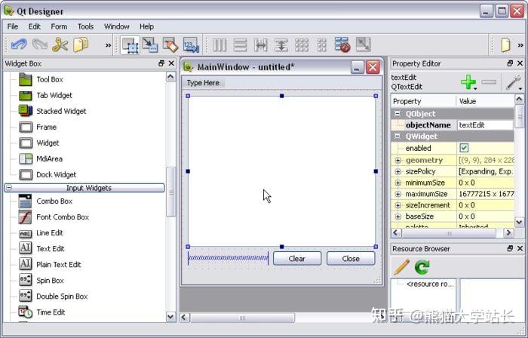The height and width of the screenshot is (338, 528).
Task: Close the Widget Box panel
Action: point(171,63)
